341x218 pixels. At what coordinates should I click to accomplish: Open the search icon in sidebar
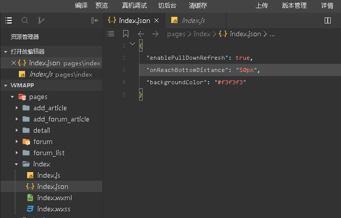click(25, 20)
